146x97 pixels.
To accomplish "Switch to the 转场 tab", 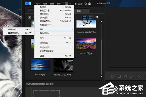I will [79, 11].
